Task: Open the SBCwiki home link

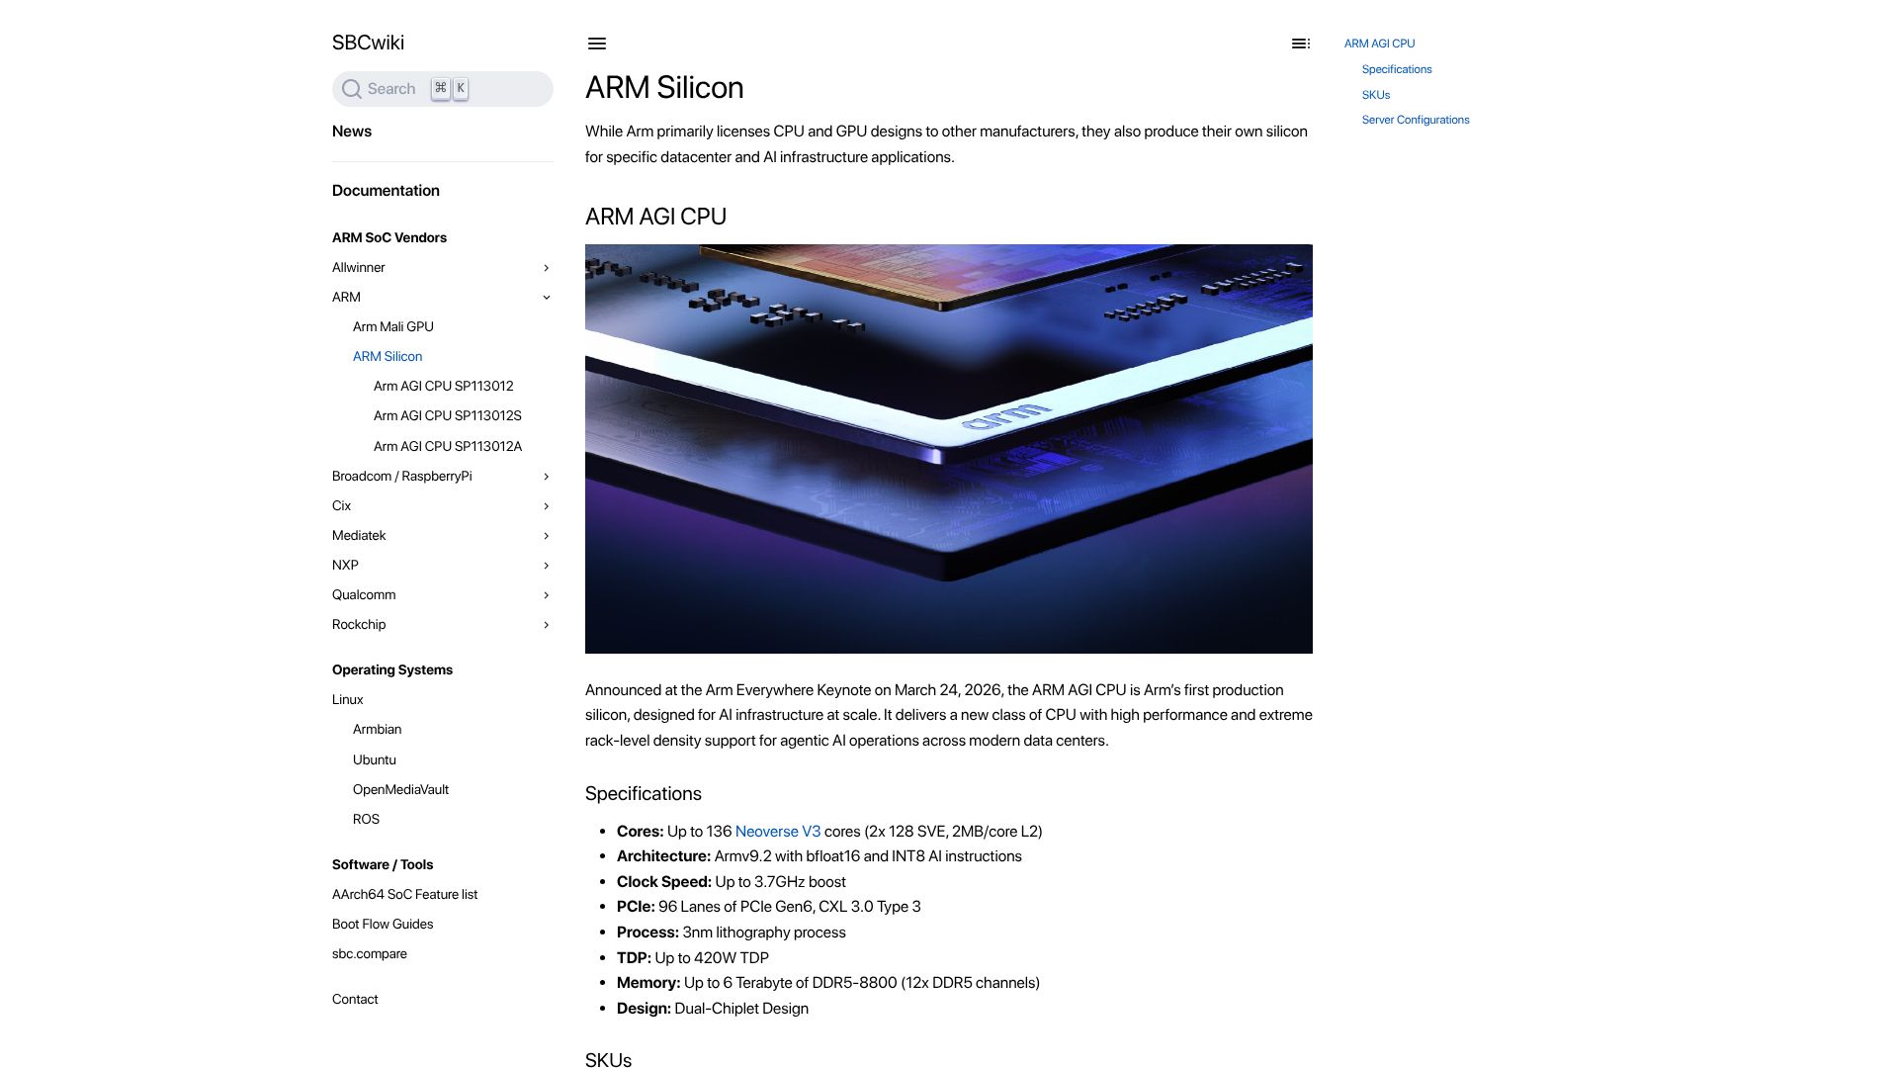Action: [368, 43]
